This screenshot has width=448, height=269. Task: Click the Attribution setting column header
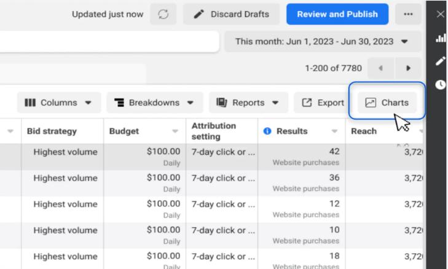pyautogui.click(x=214, y=131)
